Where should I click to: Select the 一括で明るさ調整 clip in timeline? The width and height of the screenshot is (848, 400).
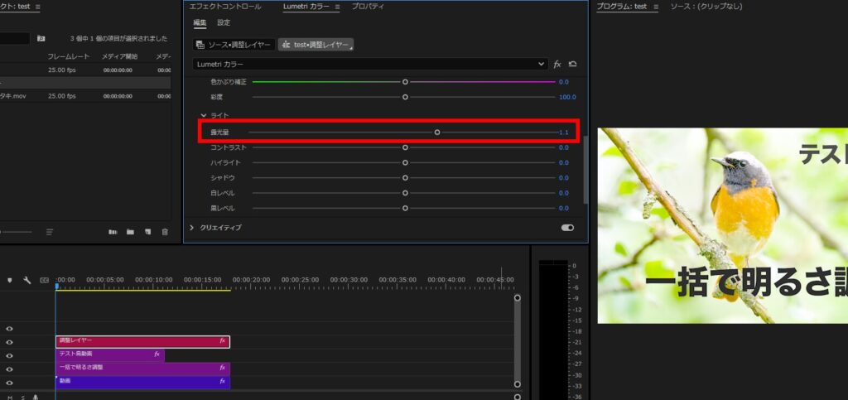(142, 369)
